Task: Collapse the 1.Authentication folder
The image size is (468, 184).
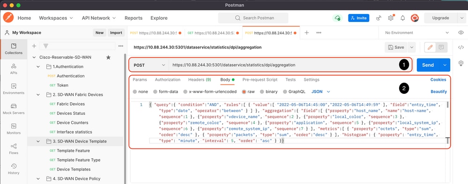Action: tap(38, 67)
